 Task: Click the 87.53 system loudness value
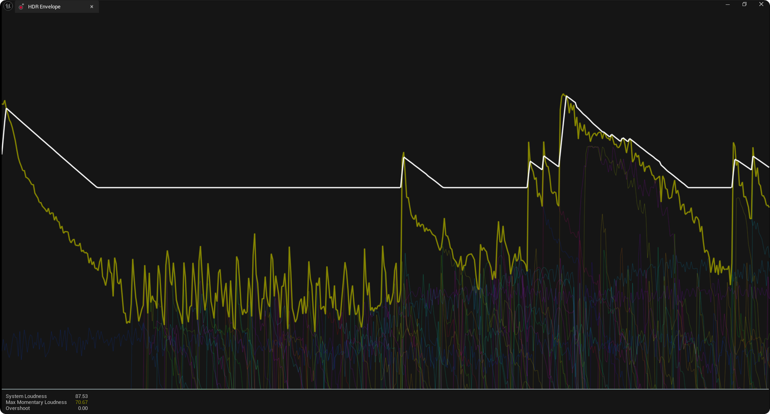coord(81,396)
